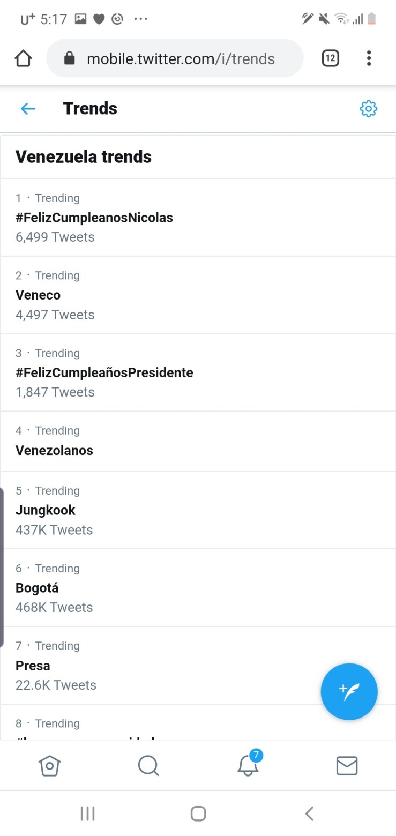Open the Twitter Home tab icon

(x=50, y=765)
